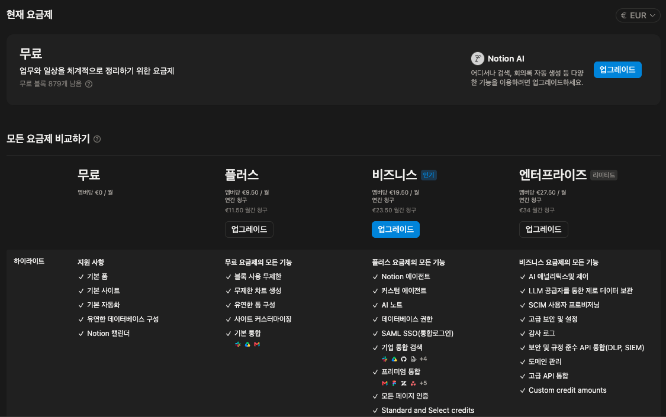Image resolution: width=666 pixels, height=417 pixels.
Task: Click the 하이라이트 row label
Action: (x=29, y=261)
